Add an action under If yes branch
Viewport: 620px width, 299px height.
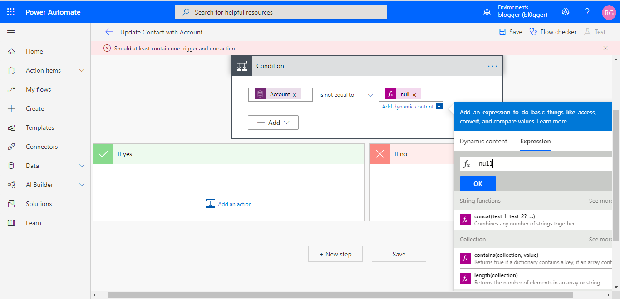pos(229,204)
